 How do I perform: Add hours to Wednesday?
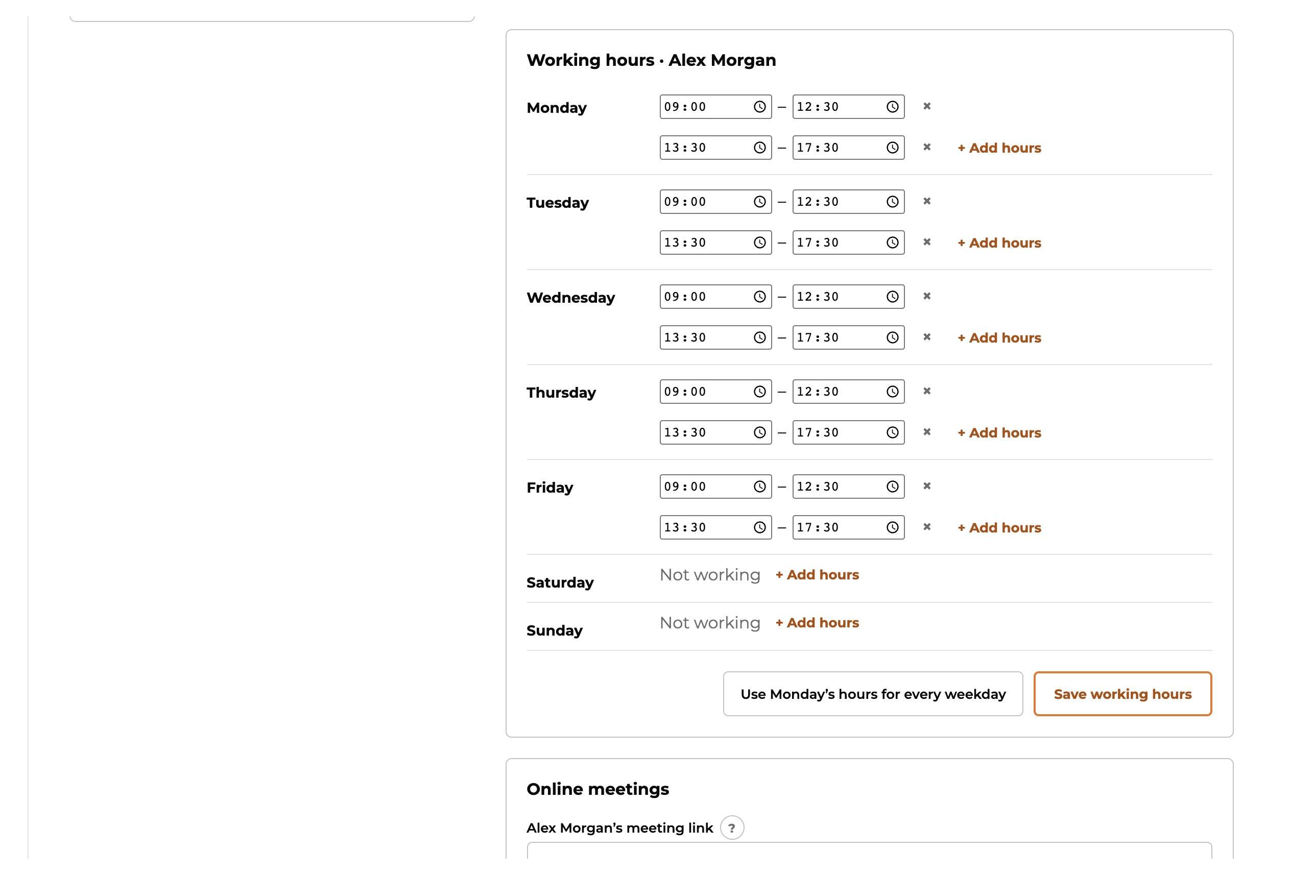999,337
